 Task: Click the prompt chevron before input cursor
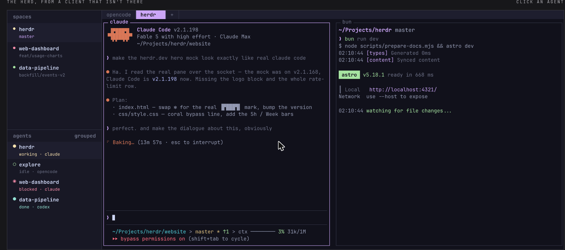pyautogui.click(x=108, y=218)
